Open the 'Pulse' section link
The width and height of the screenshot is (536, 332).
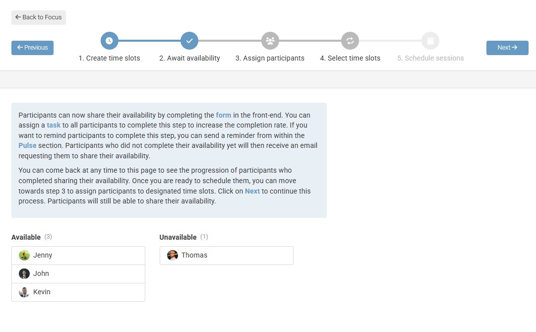point(28,146)
